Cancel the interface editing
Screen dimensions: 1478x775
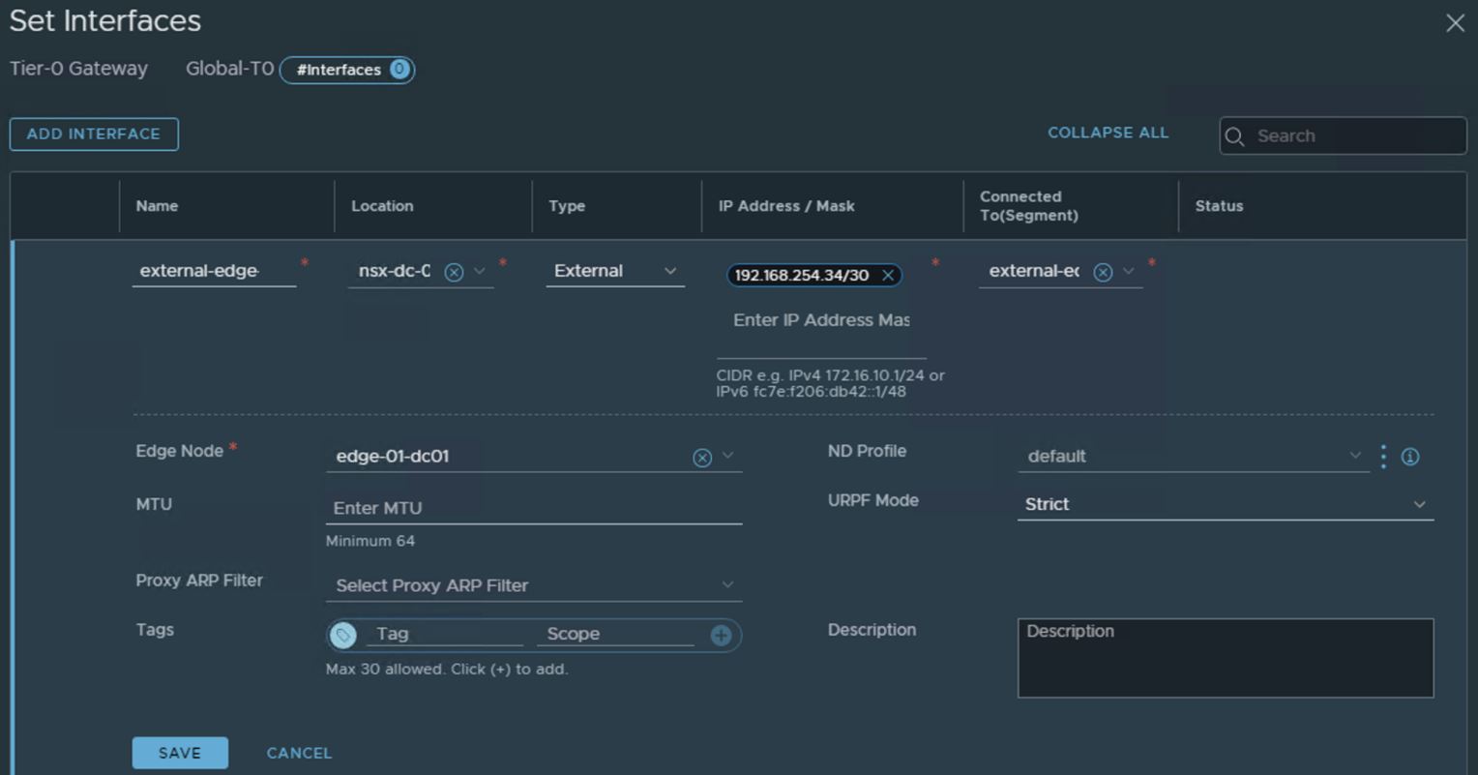point(299,753)
